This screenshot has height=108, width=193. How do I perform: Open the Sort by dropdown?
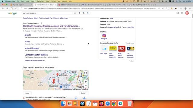tap(84, 93)
